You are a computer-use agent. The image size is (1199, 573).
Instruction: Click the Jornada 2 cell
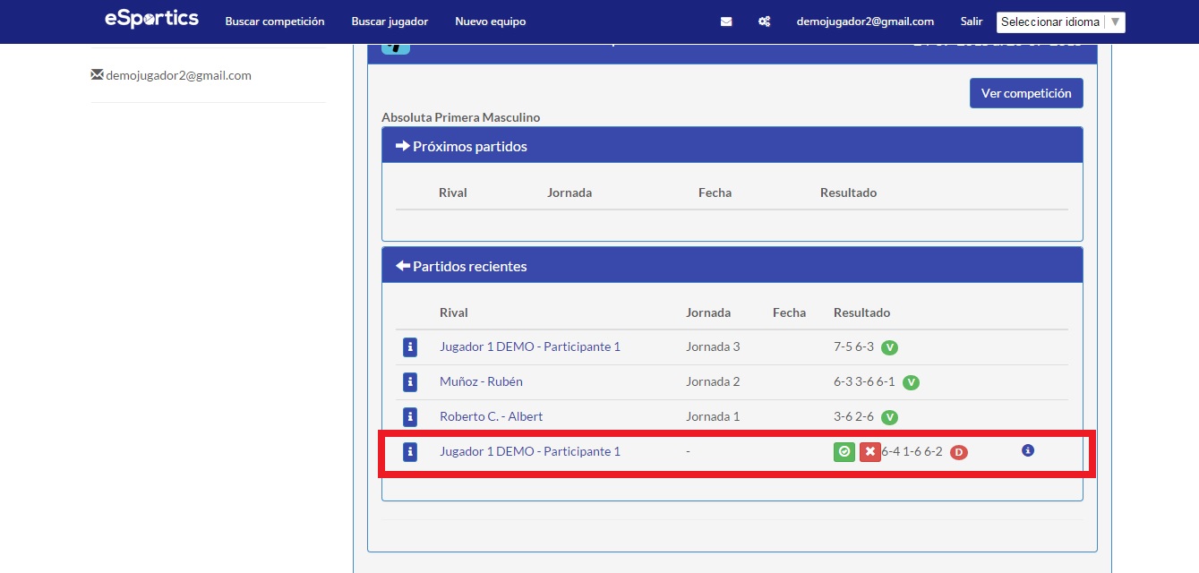713,381
